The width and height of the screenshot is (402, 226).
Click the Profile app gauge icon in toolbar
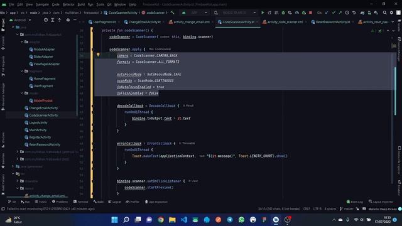297,13
